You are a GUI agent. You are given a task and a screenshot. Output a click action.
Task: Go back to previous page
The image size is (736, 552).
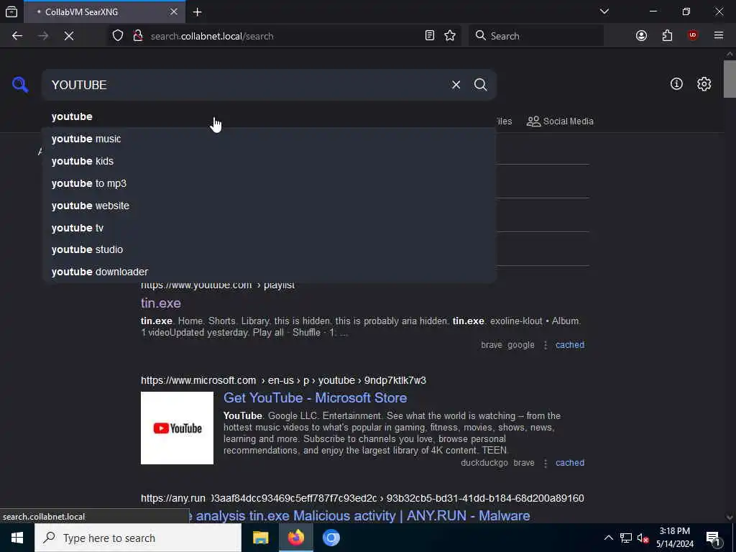(x=17, y=36)
